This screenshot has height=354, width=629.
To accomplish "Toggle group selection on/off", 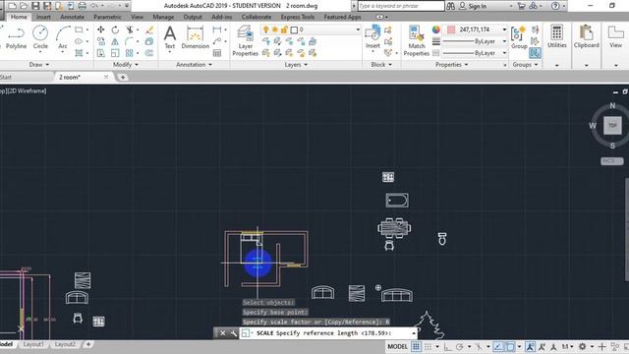I will pyautogui.click(x=535, y=53).
